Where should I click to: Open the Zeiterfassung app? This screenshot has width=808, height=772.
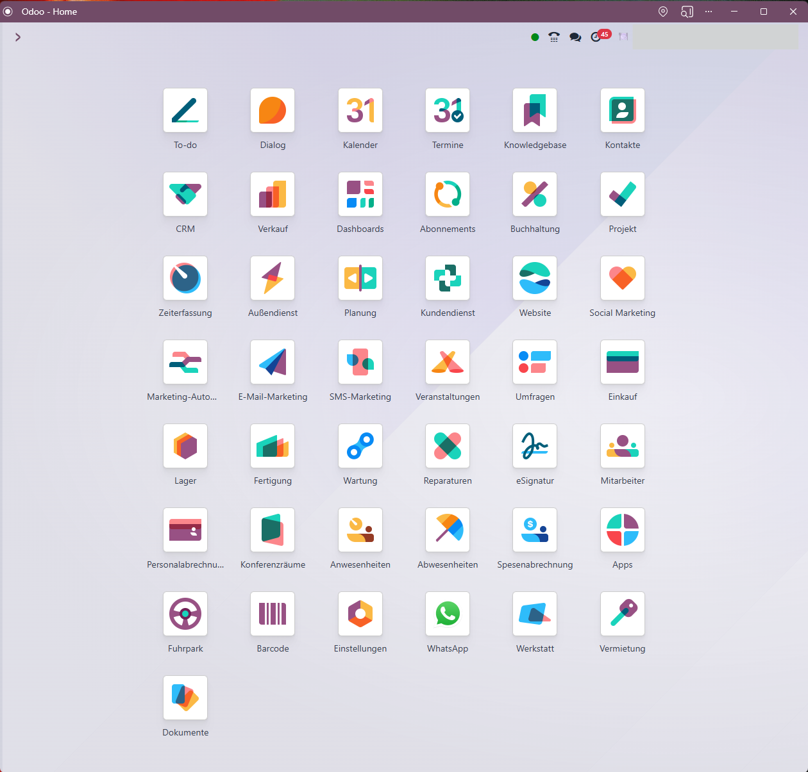(x=185, y=279)
